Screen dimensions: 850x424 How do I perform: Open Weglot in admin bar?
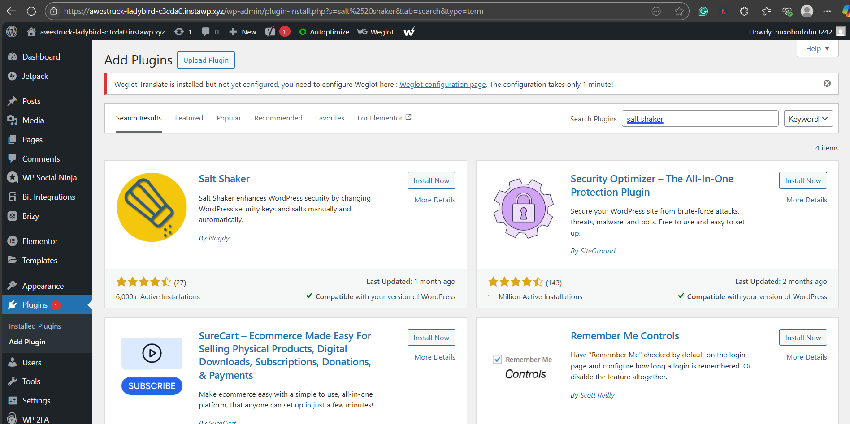coord(375,32)
